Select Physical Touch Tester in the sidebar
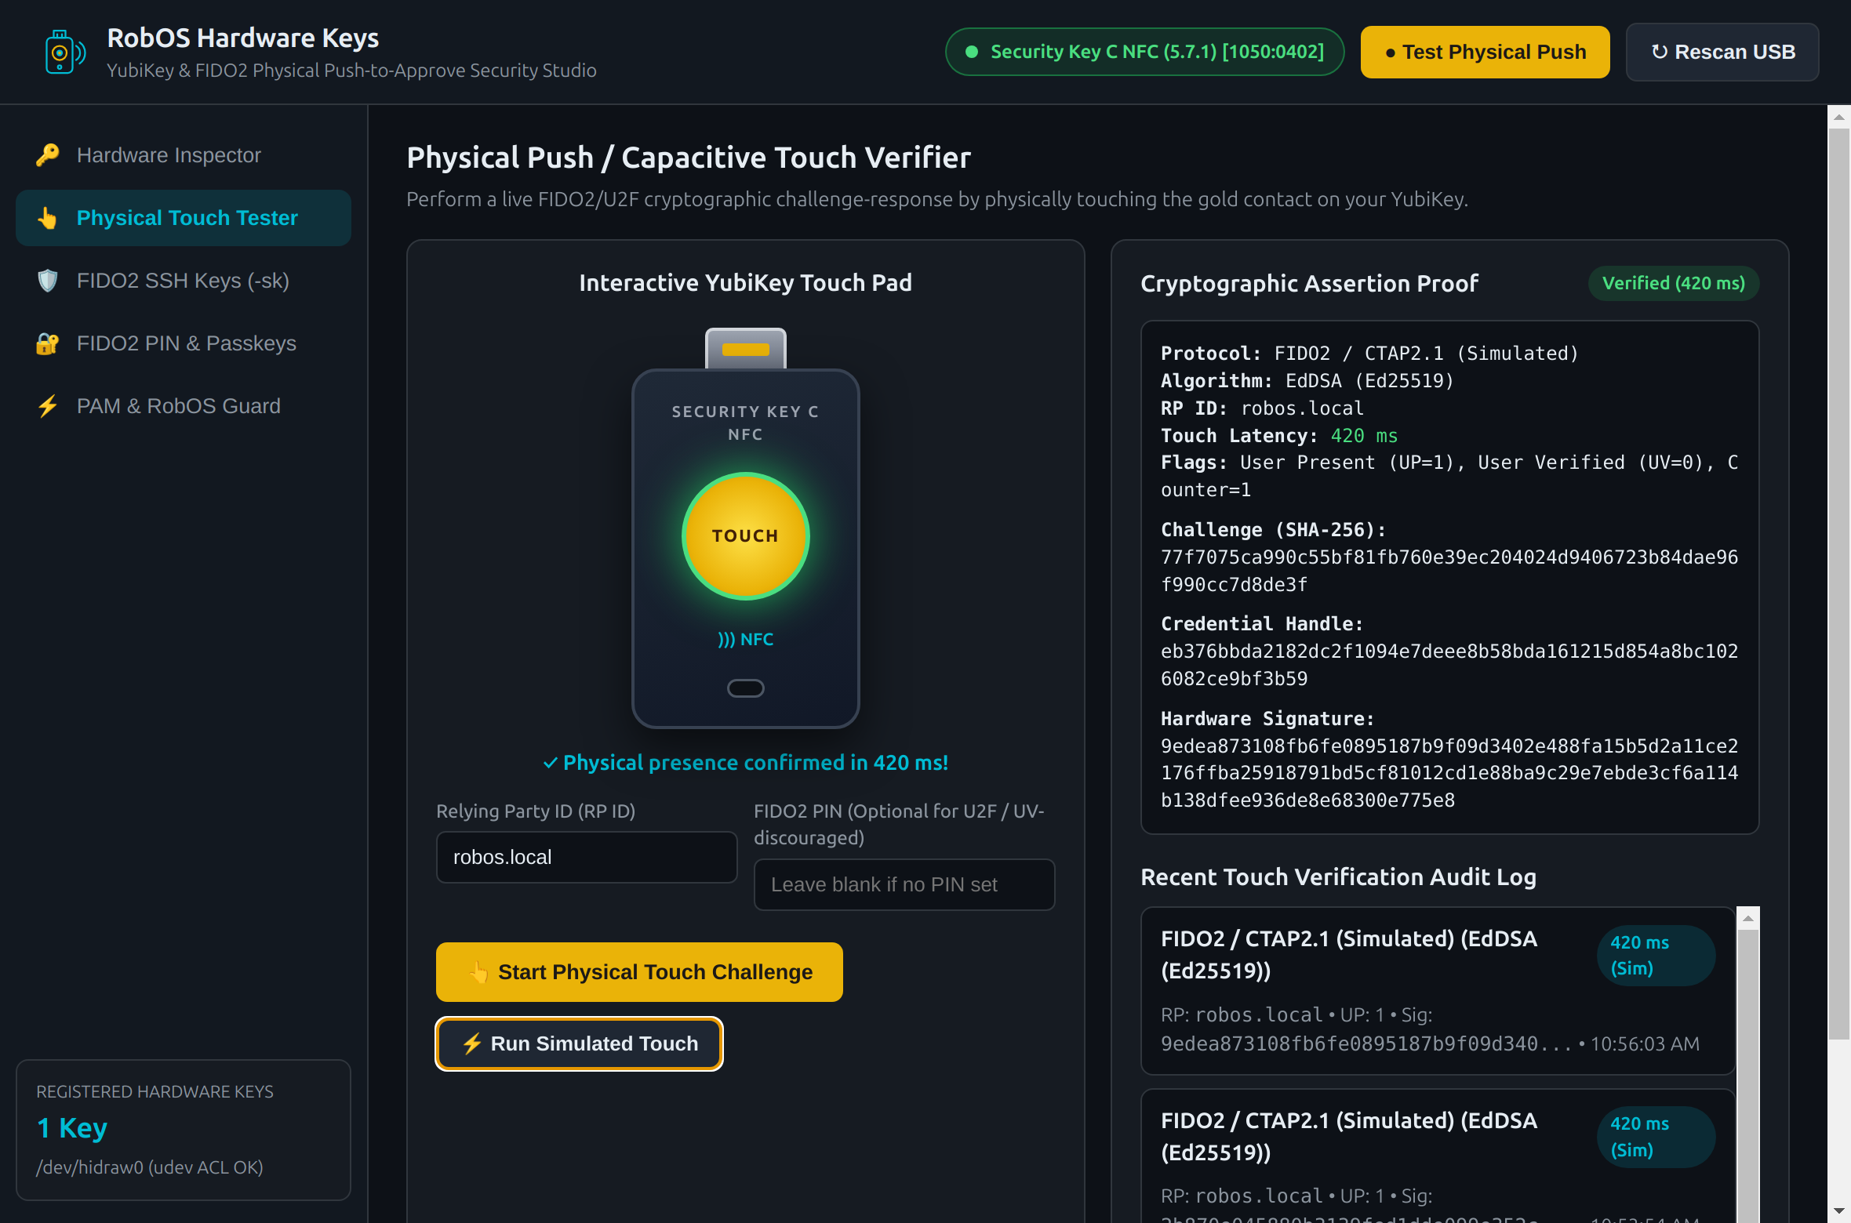The height and width of the screenshot is (1223, 1851). [184, 218]
